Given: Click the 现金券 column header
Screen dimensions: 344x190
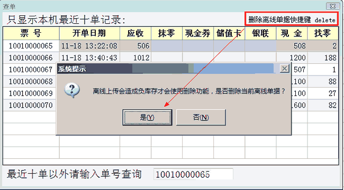Looking at the screenshot, I should 198,33.
